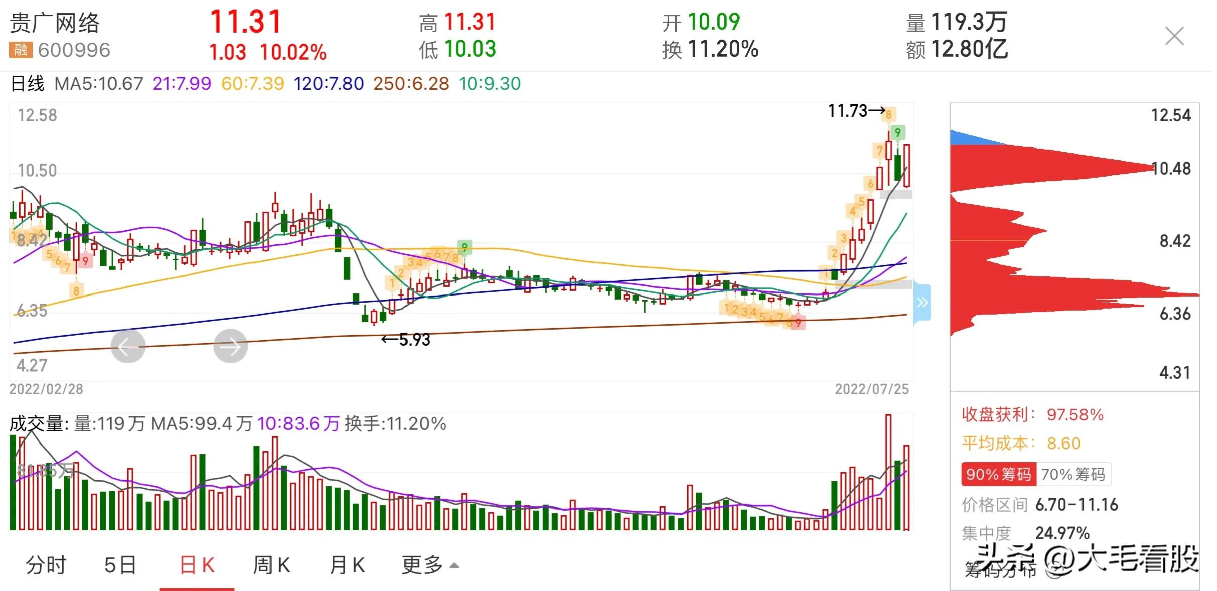1217x591 pixels.
Task: Click the 额 12.80亿 turnover amount
Action: pyautogui.click(x=957, y=49)
